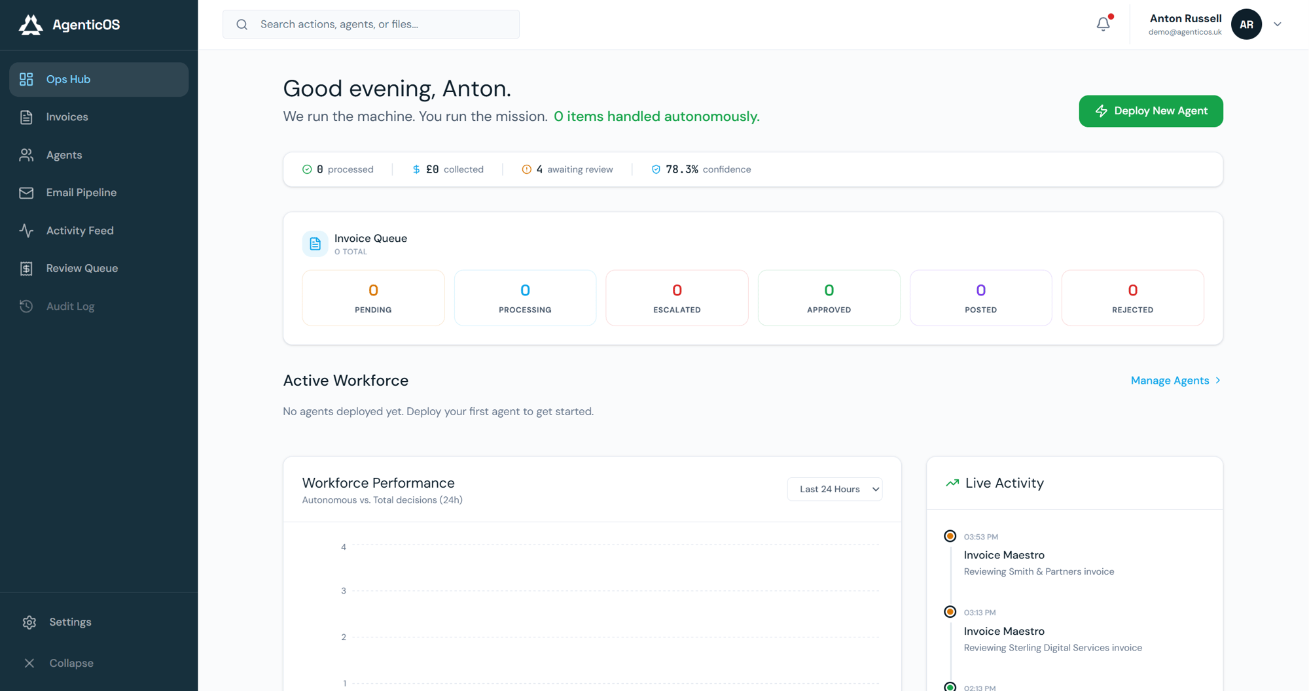Go to Ops Hub in sidebar

[99, 79]
